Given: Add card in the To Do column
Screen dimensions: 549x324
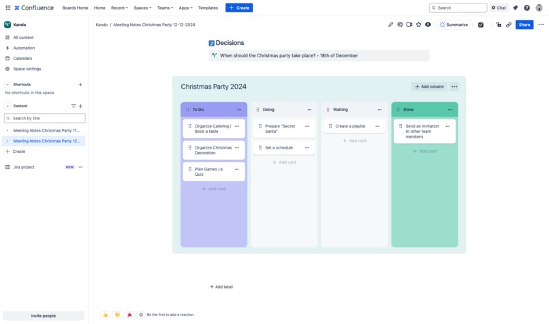Looking at the screenshot, I should 214,189.
